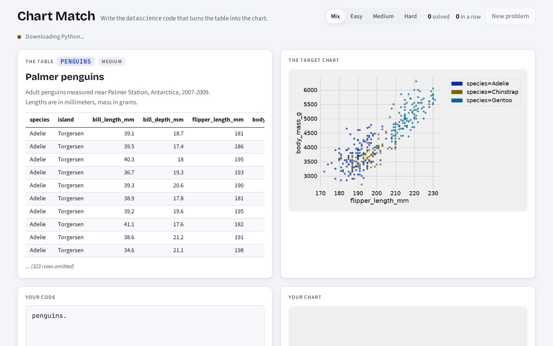This screenshot has width=553, height=346.
Task: Choose Medium in the difficulty selector
Action: [383, 16]
